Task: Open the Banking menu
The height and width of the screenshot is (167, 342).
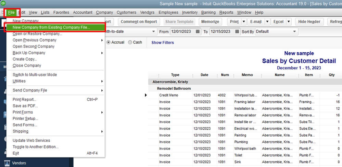Action: click(208, 12)
